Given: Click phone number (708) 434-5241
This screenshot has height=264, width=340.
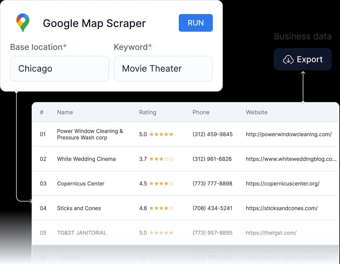Looking at the screenshot, I should pyautogui.click(x=212, y=208).
